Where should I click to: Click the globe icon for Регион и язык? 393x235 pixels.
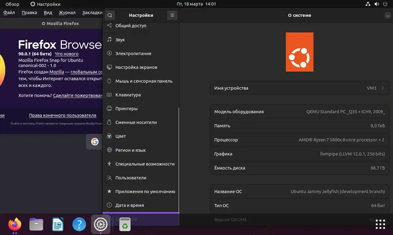(x=109, y=150)
